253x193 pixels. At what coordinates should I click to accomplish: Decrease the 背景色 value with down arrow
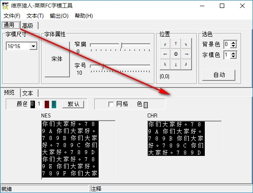(233, 46)
